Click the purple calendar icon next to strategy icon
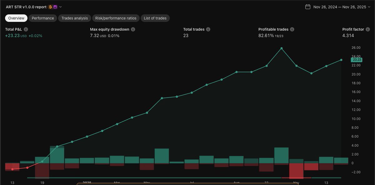The image size is (375, 185). click(55, 7)
